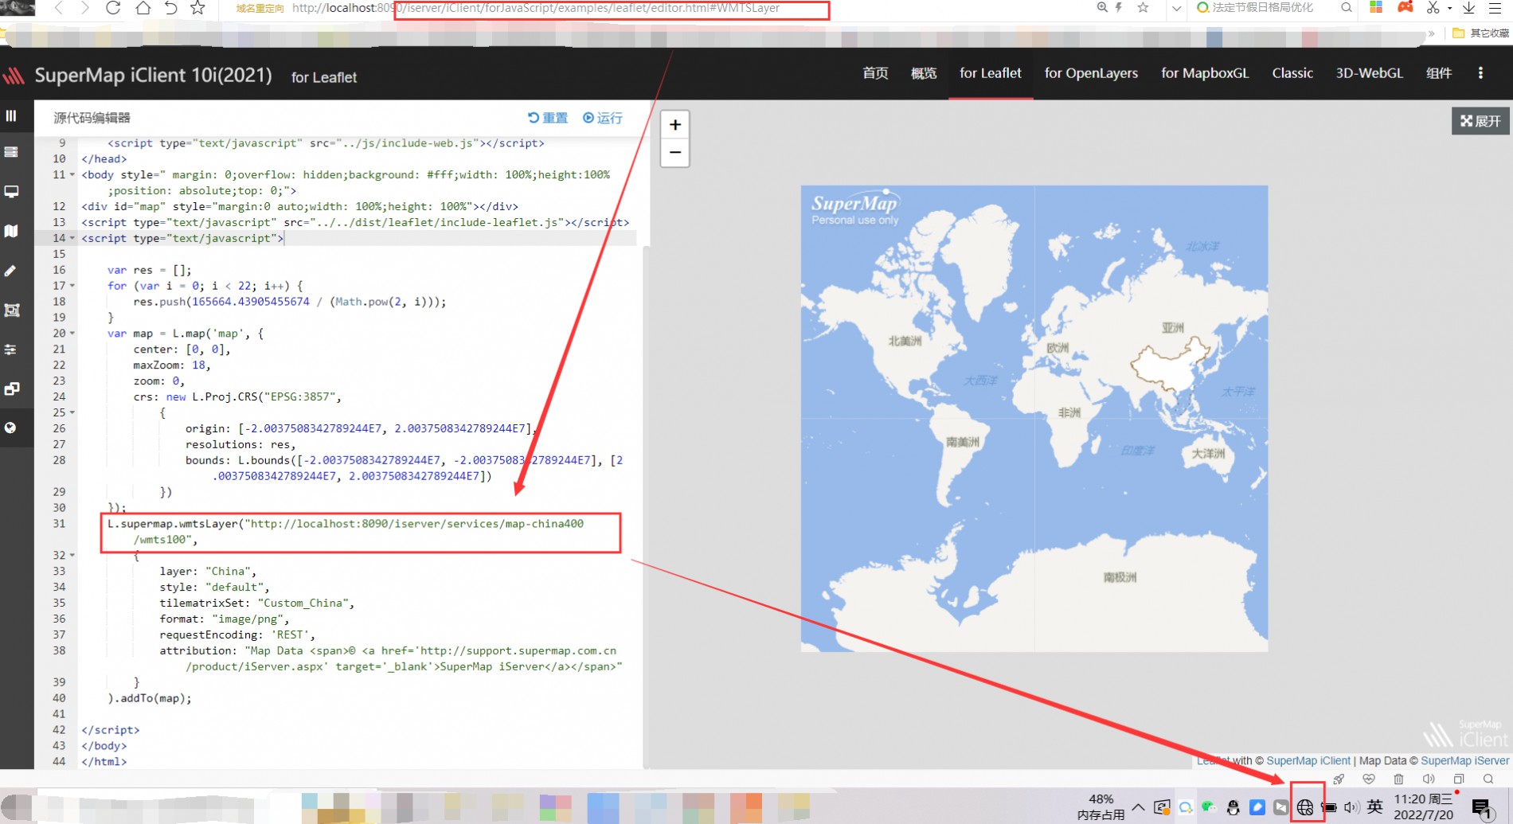
Task: Click the scissors screenshot tool icon
Action: pyautogui.click(x=1433, y=7)
